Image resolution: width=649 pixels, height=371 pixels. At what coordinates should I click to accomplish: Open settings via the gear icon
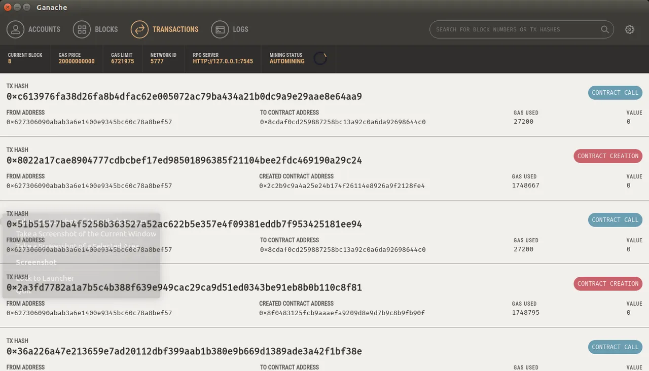(630, 29)
